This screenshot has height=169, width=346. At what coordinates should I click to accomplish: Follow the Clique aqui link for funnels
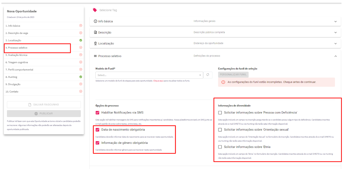pyautogui.click(x=158, y=81)
